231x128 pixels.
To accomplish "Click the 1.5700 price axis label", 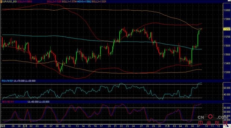I will 227,37.
